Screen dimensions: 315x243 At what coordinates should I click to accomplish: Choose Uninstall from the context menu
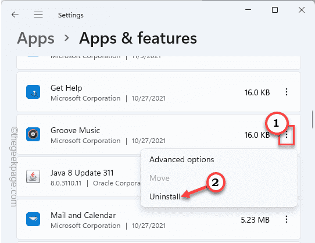[x=164, y=196]
